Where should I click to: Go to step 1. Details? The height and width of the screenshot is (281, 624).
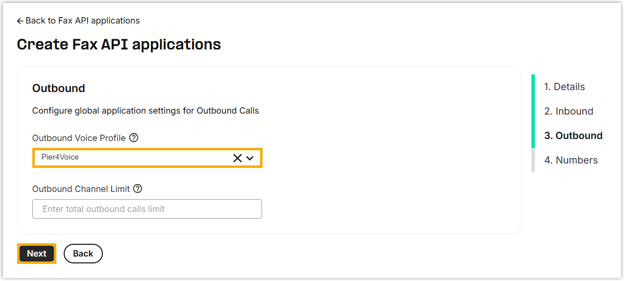click(x=564, y=87)
